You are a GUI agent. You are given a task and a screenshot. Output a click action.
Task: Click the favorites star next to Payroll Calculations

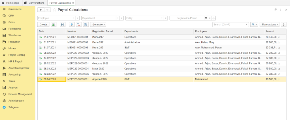click(x=54, y=10)
